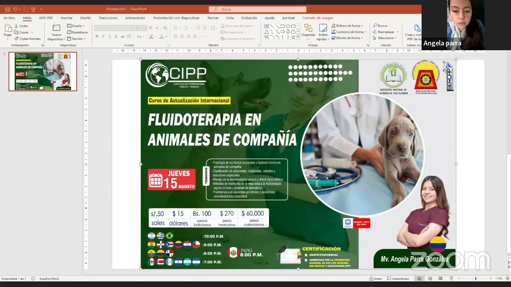
Task: Switch to Normal view in status bar
Action: [419, 279]
